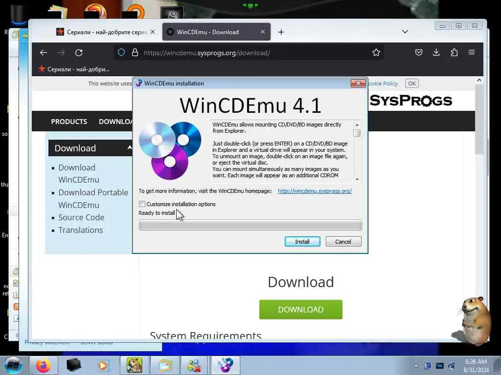Screen dimensions: 501x375
Task: Click the tracking protection shield icon
Action: click(x=121, y=52)
